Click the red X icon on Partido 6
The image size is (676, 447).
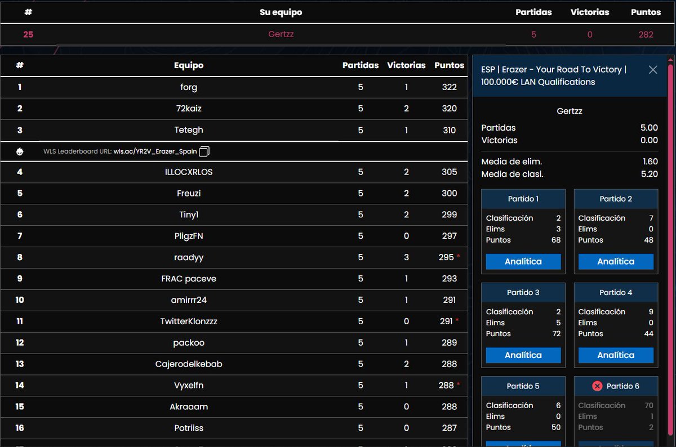click(x=598, y=386)
